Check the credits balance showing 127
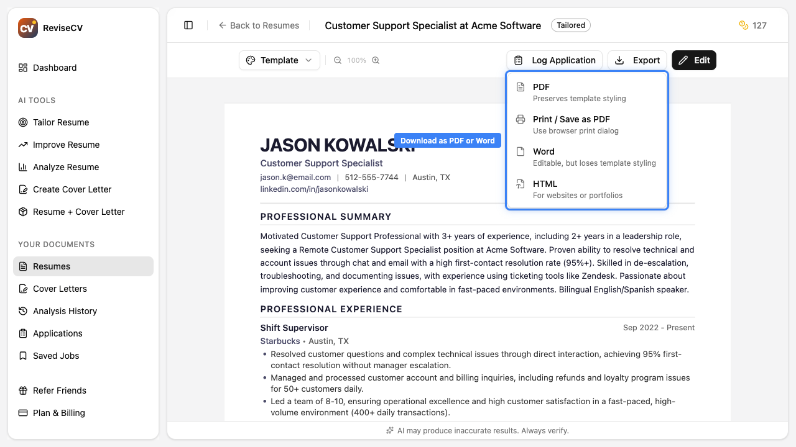The height and width of the screenshot is (447, 796). coord(752,25)
